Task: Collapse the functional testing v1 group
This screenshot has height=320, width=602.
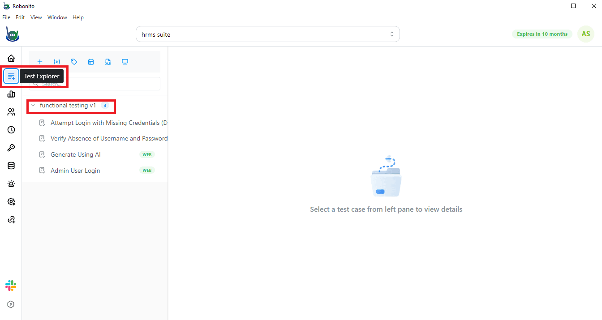Action: pyautogui.click(x=32, y=105)
